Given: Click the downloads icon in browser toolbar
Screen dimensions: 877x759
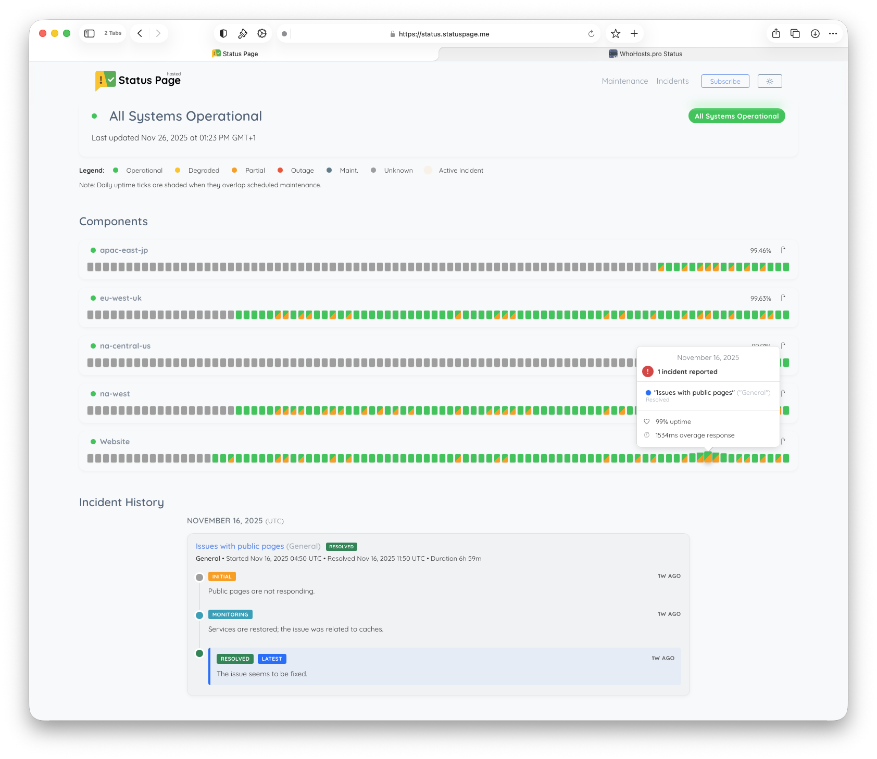Looking at the screenshot, I should click(x=814, y=33).
